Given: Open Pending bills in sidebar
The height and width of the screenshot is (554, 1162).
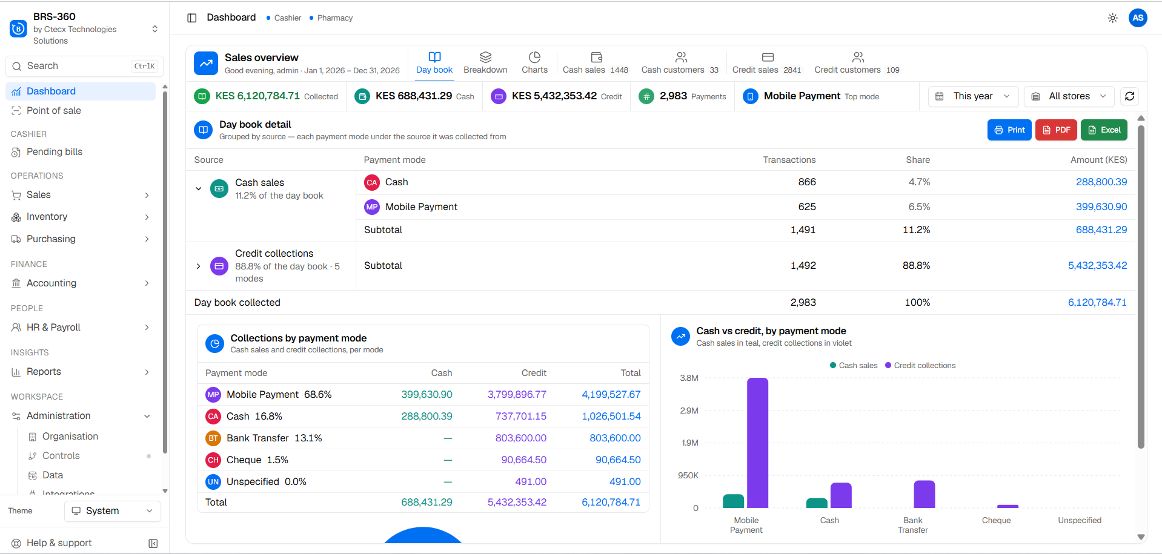Looking at the screenshot, I should click(x=80, y=152).
